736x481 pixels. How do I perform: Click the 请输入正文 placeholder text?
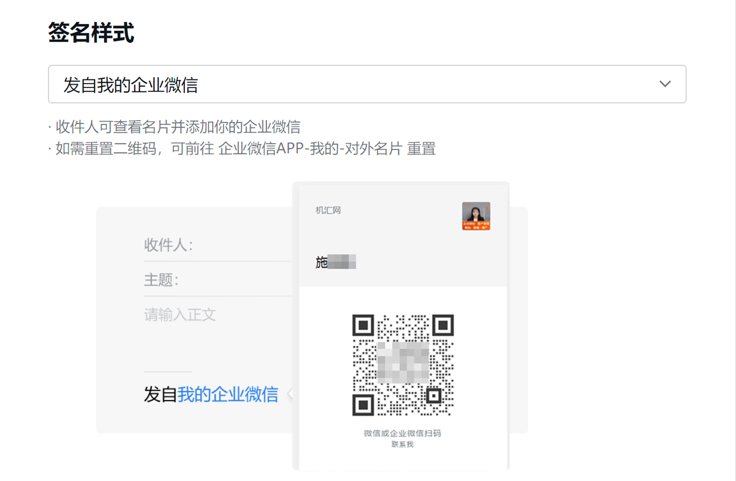coord(180,315)
